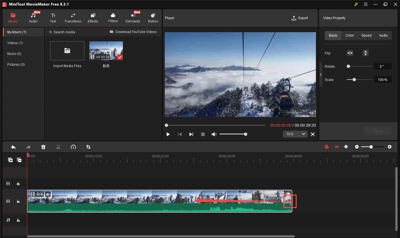Screen dimensions: 400x238
Task: Toggle lock on the music track
Action: click(x=18, y=220)
